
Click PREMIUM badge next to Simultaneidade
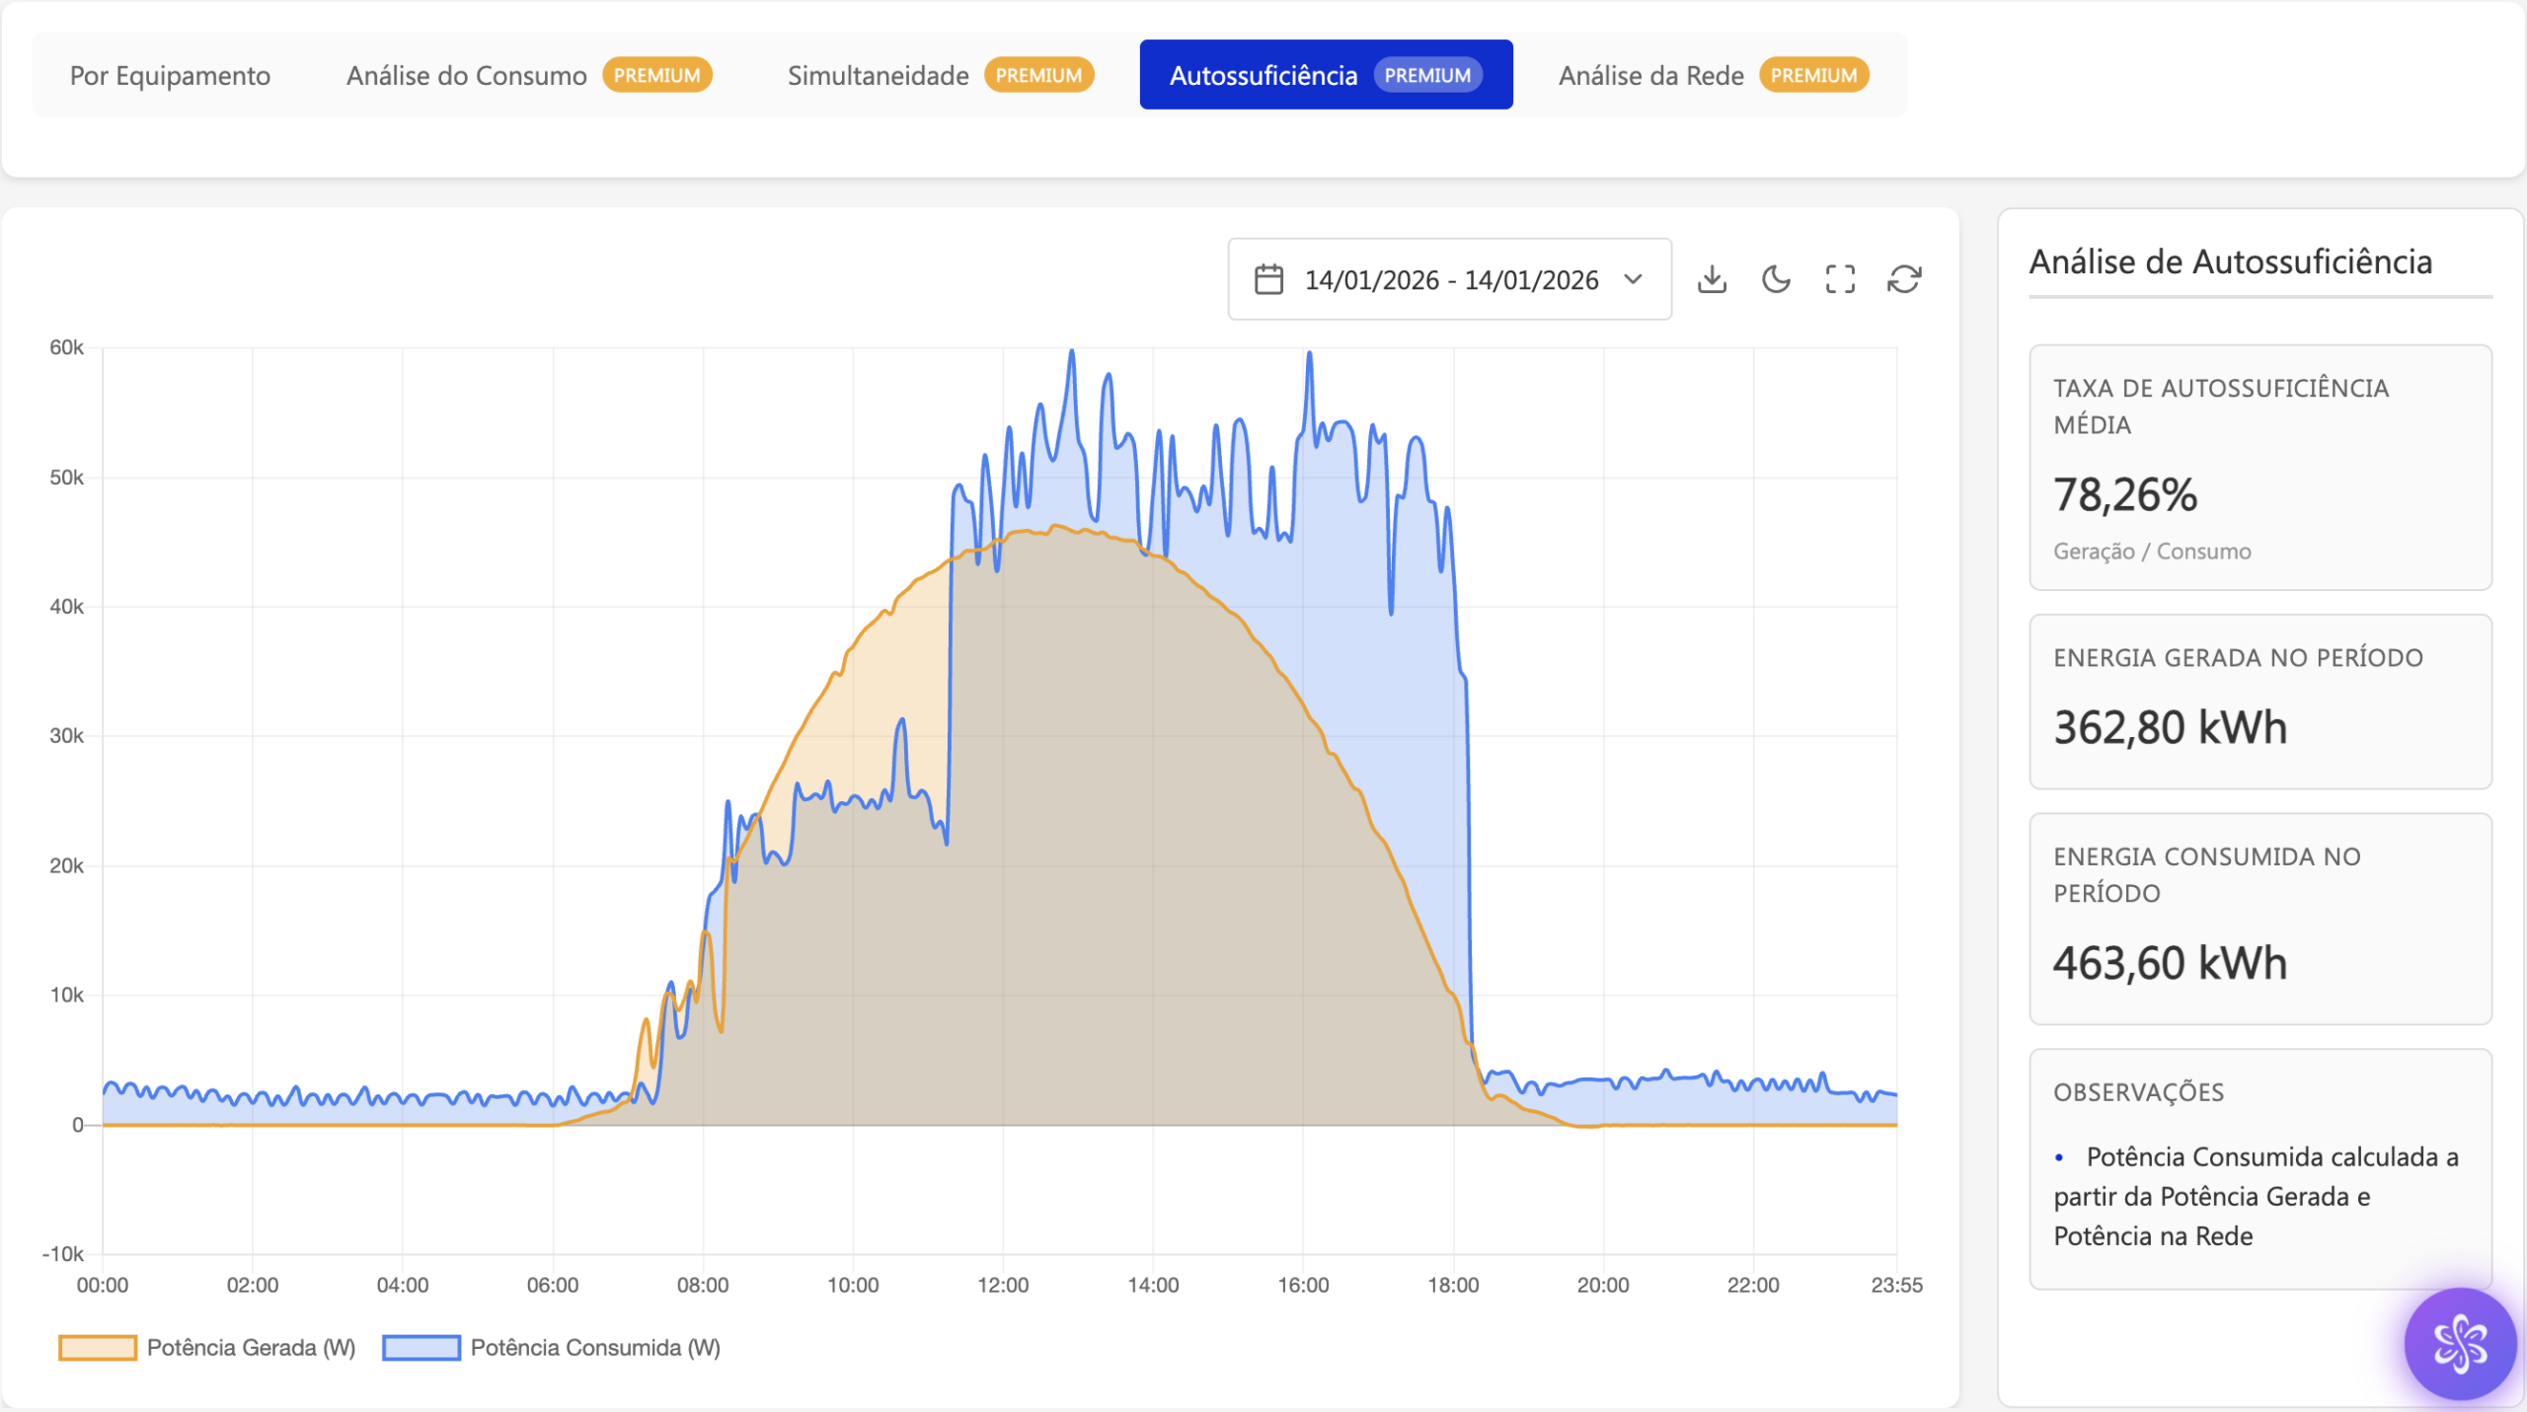pos(1038,75)
